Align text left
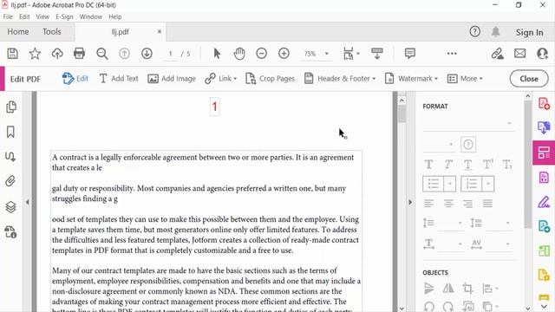The image size is (555, 312). [428, 204]
